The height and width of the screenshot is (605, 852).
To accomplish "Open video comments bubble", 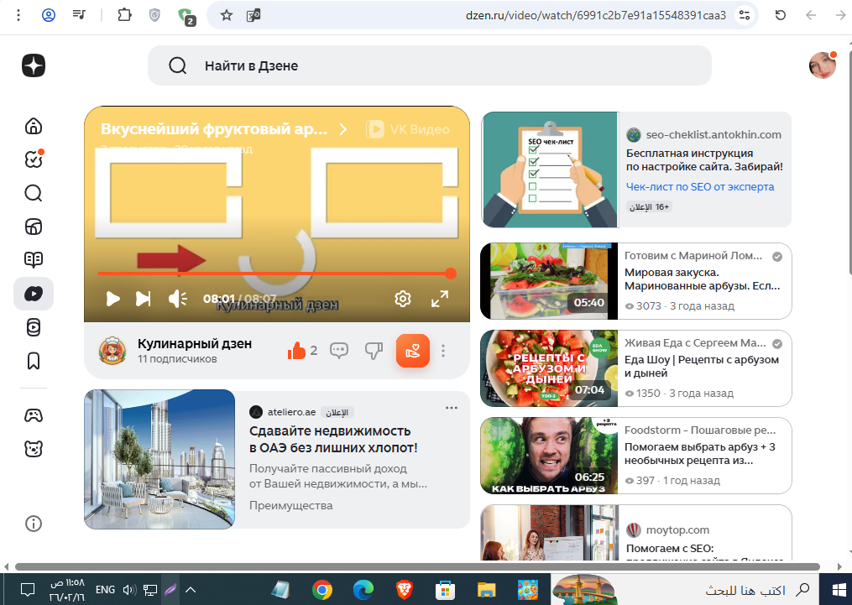I will click(x=339, y=351).
